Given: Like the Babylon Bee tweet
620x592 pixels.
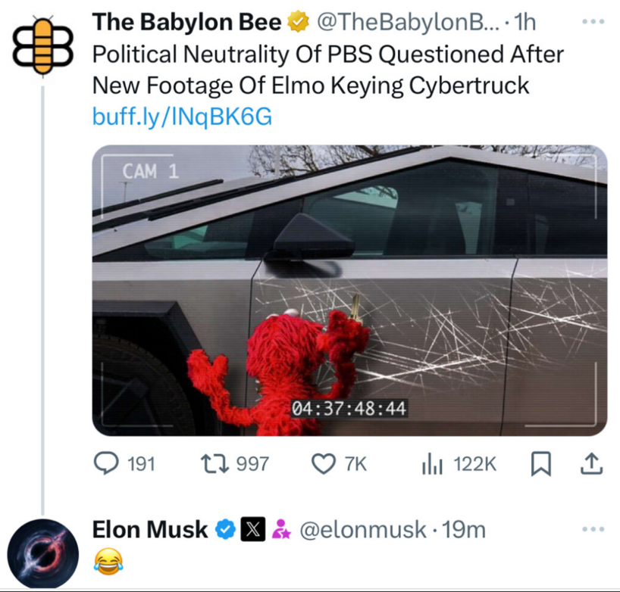Looking at the screenshot, I should tap(324, 463).
